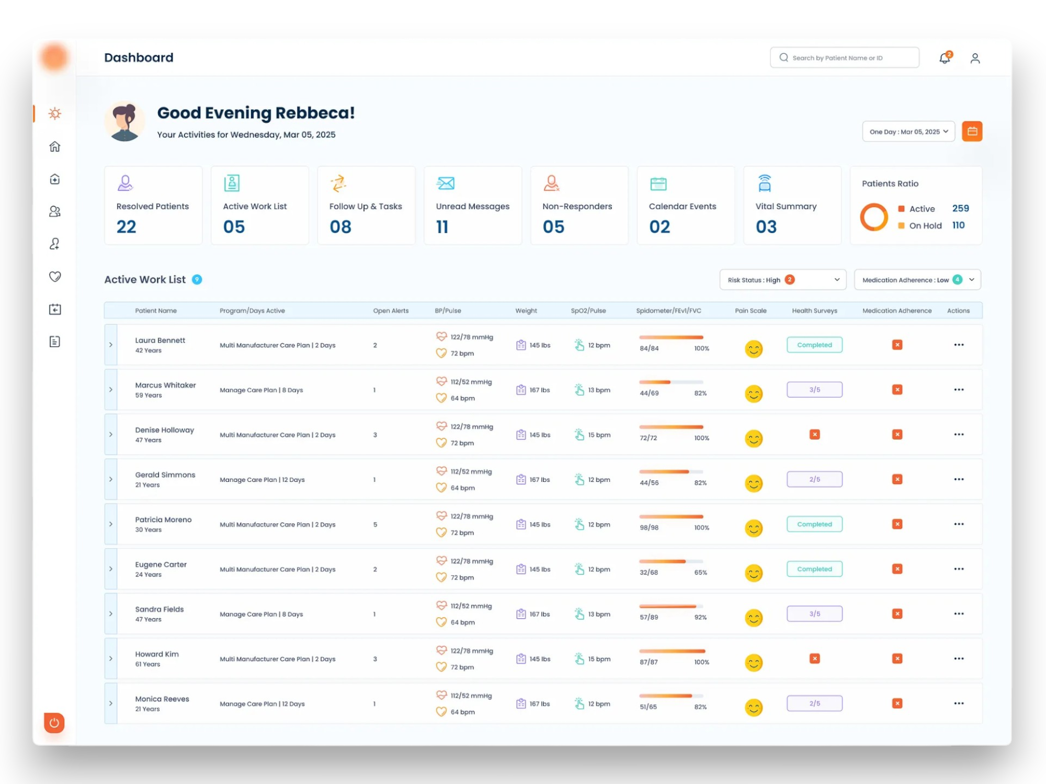Click the orange power logout button

54,723
